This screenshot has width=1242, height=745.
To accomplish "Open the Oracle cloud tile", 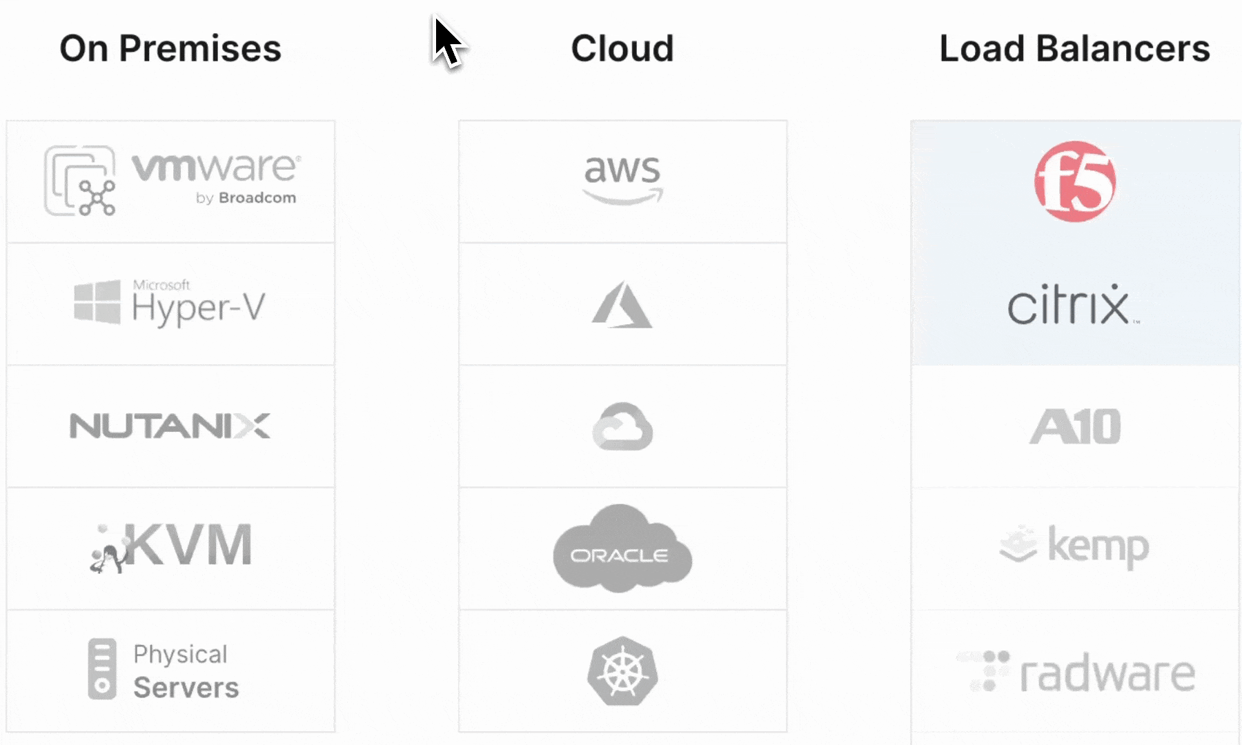I will (x=622, y=548).
